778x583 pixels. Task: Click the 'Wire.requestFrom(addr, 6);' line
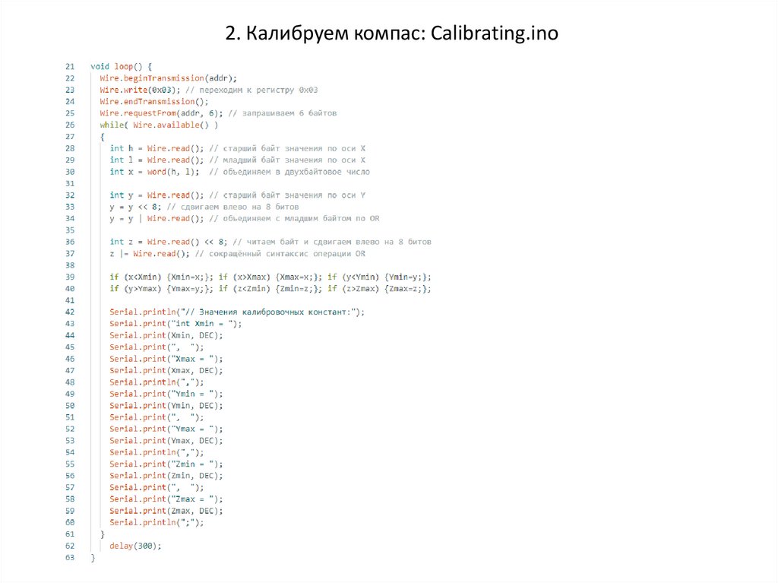[161, 113]
